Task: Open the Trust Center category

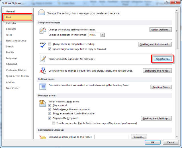Action: pos(13,88)
